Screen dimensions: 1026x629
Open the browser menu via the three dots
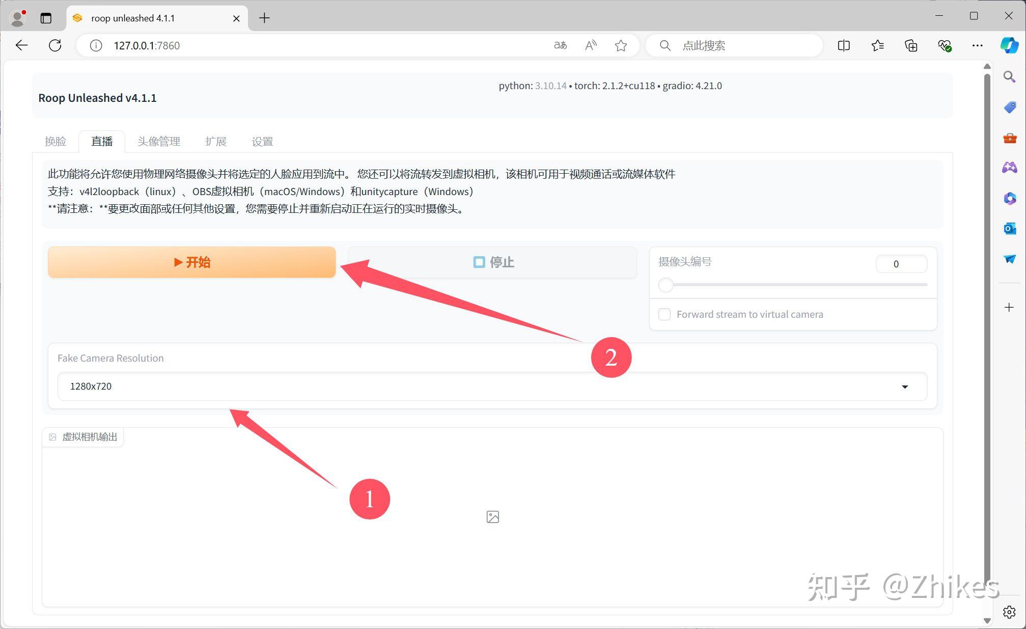(x=978, y=45)
